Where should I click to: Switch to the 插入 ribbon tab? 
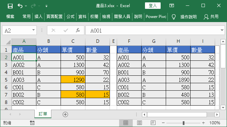click(38, 17)
